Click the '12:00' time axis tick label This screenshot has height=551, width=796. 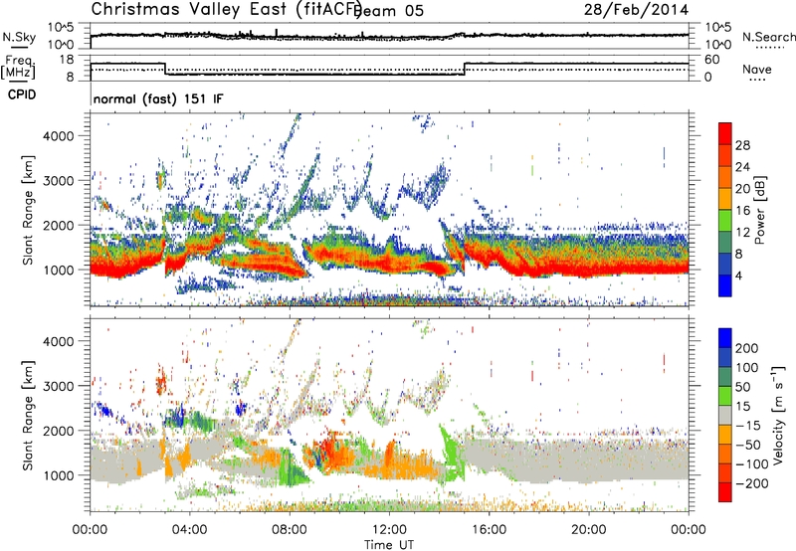click(389, 530)
